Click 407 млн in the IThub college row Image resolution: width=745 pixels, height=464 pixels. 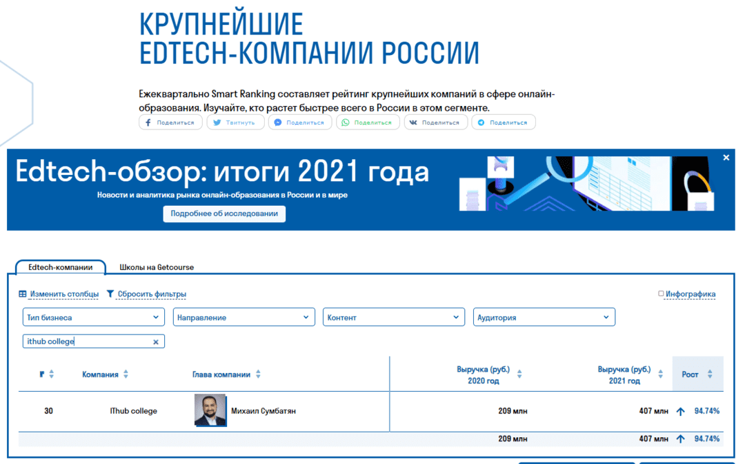coord(653,411)
